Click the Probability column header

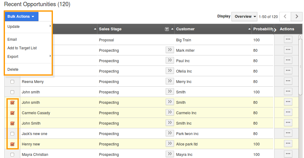point(263,29)
